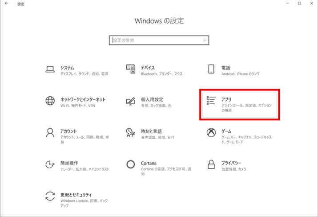318x217 pixels.
Task: Open the システム laptop icon
Action: click(x=50, y=69)
